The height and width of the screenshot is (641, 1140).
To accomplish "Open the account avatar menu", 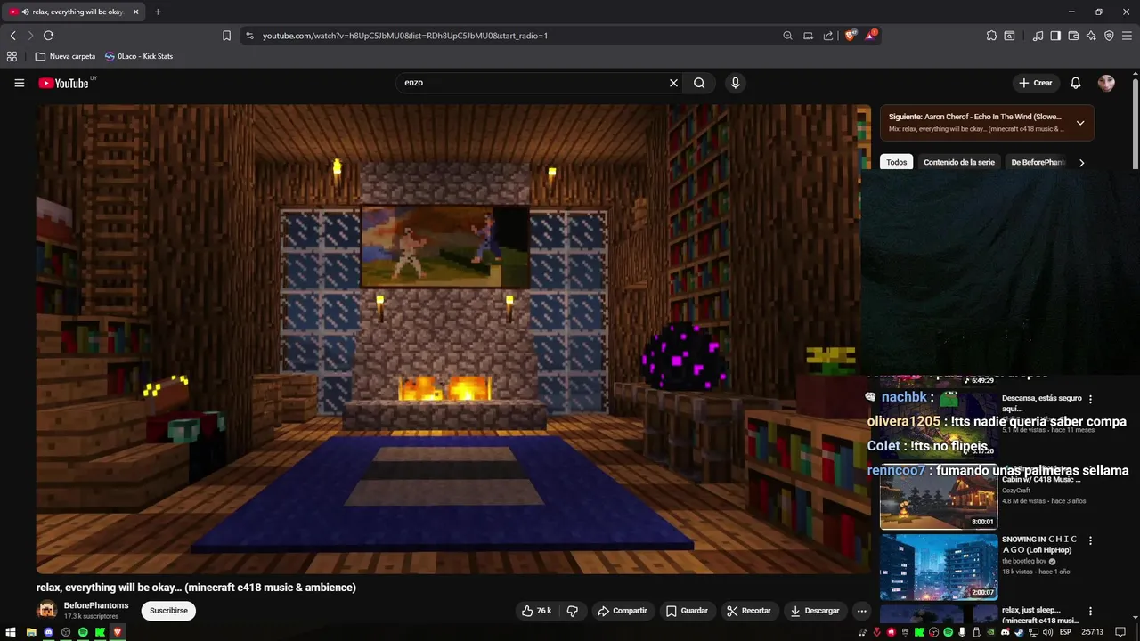I will [1106, 83].
